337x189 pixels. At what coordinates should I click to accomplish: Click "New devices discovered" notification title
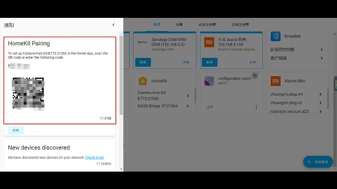39,148
